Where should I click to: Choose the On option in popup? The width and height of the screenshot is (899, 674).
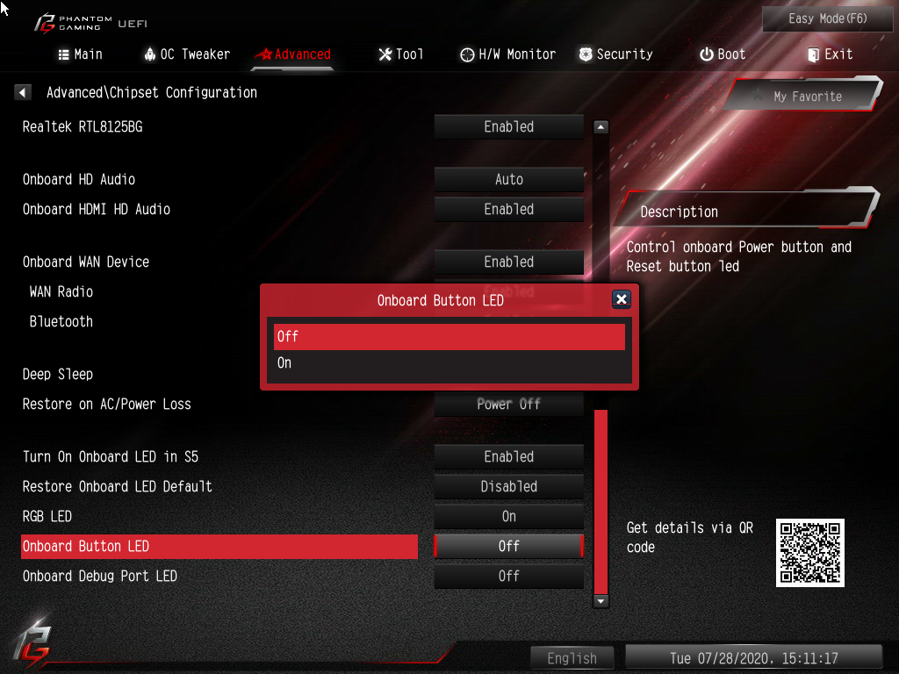(x=449, y=362)
